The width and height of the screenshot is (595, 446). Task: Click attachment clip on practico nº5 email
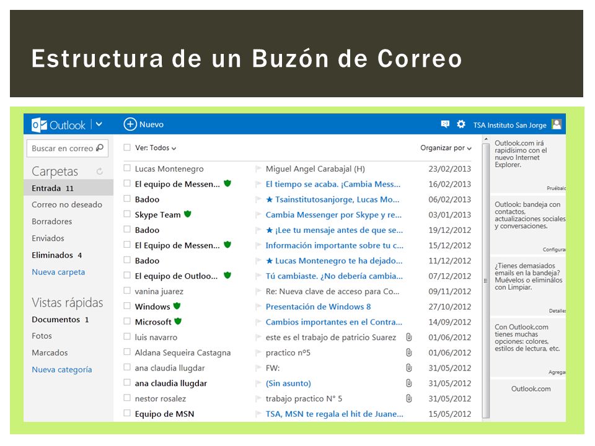point(408,352)
